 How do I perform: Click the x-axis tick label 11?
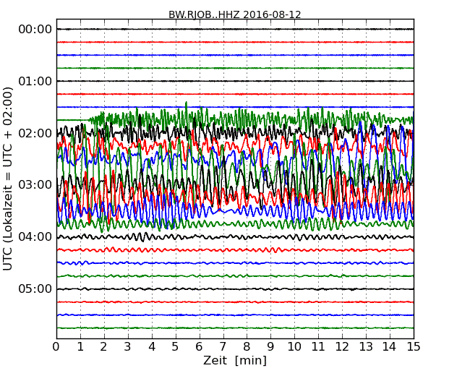pyautogui.click(x=318, y=347)
